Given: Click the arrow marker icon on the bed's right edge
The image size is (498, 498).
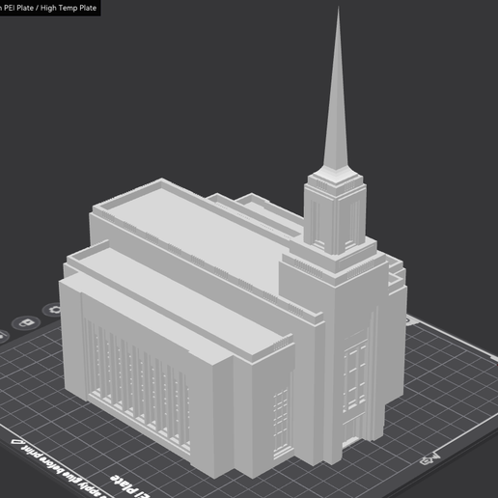Looking at the screenshot, I should pos(429,459).
